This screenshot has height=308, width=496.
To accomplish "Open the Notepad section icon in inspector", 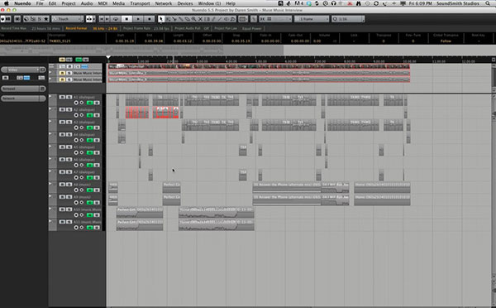I will [42, 89].
